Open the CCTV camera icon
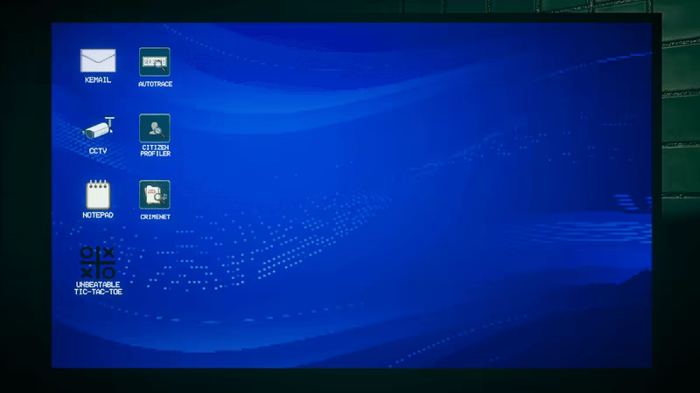Screen dimensions: 700x393 (98, 128)
